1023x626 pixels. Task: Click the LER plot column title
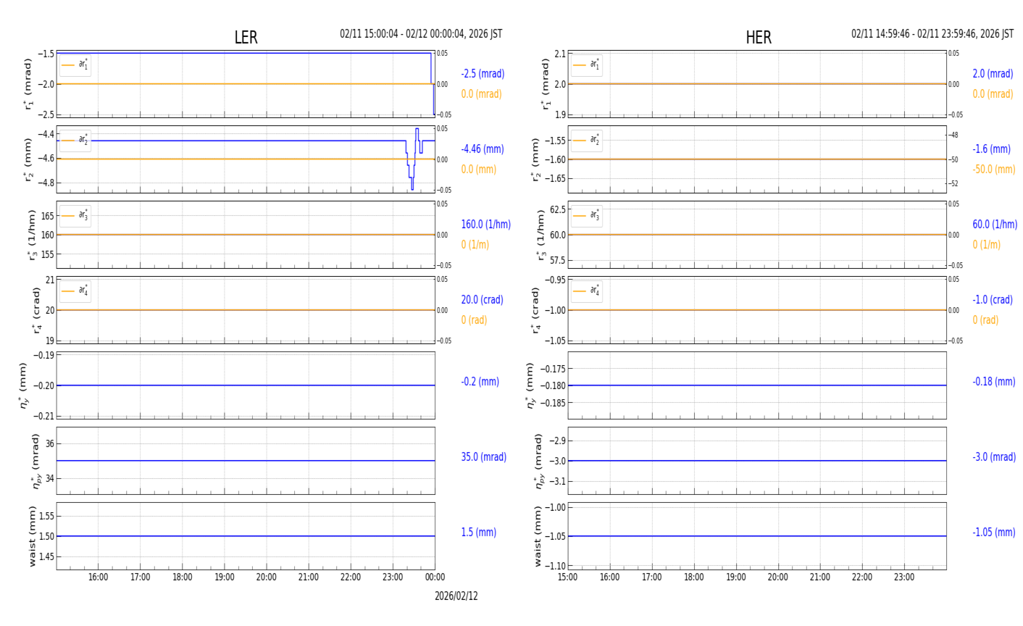coord(246,38)
